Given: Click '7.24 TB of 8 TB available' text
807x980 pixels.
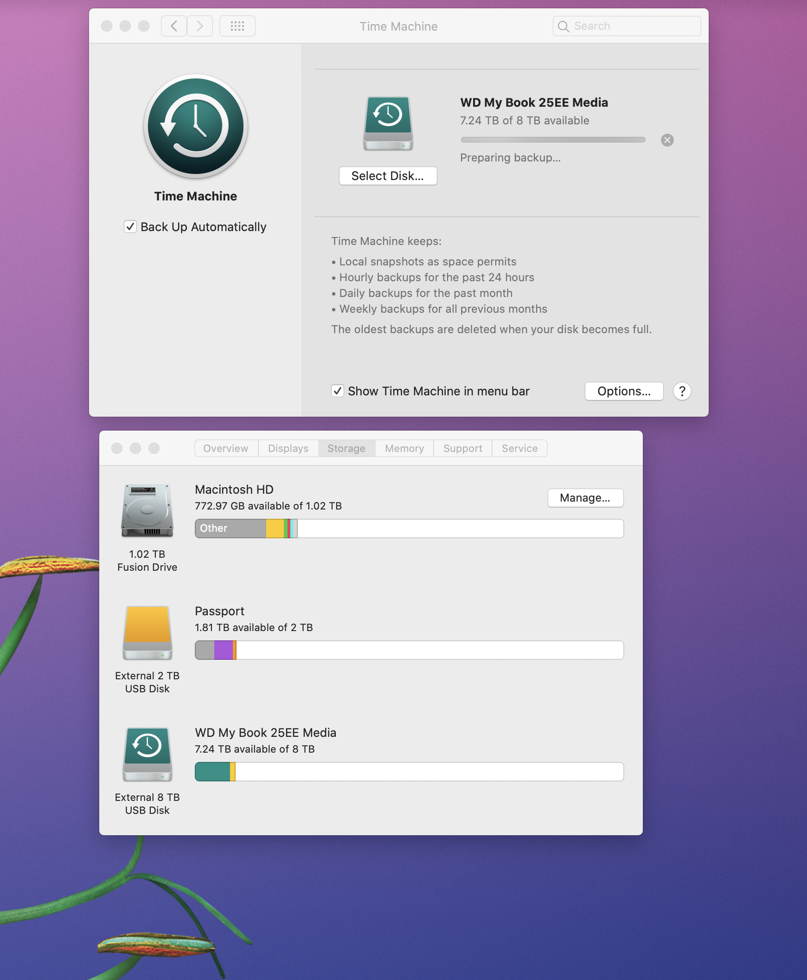Looking at the screenshot, I should pyautogui.click(x=525, y=121).
